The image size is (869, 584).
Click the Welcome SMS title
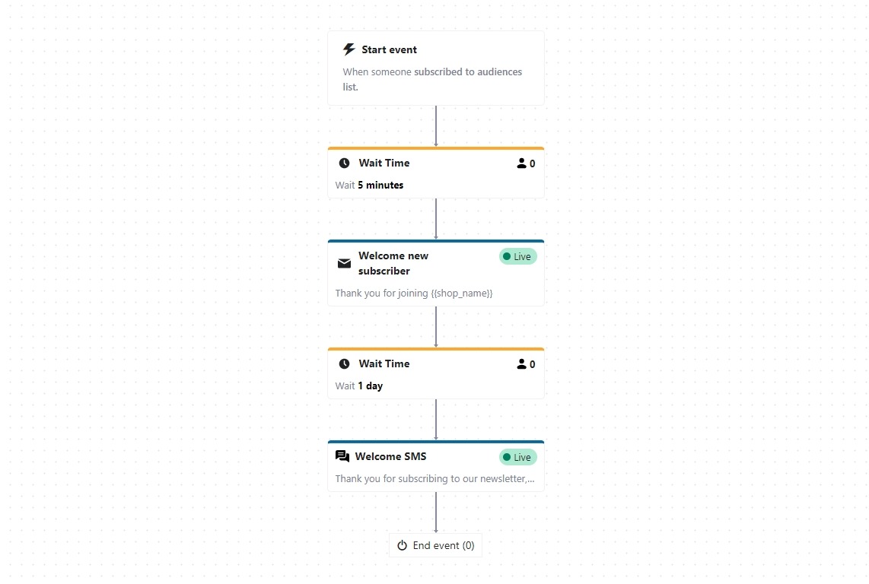[390, 456]
